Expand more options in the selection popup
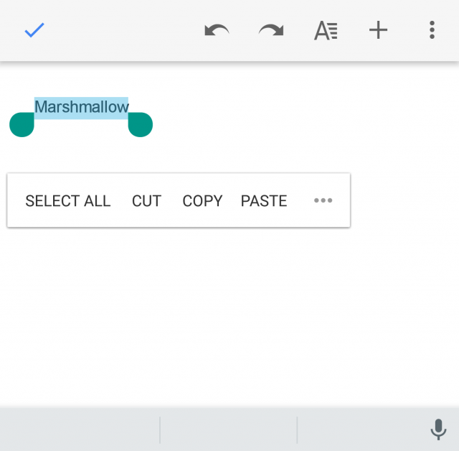Screen dimensions: 459x451 pyautogui.click(x=323, y=201)
